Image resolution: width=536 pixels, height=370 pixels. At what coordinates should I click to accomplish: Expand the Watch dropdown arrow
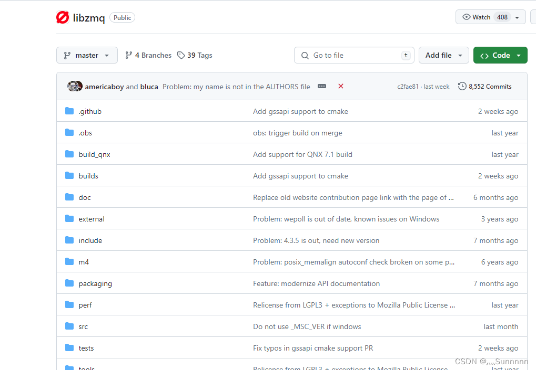tap(517, 17)
